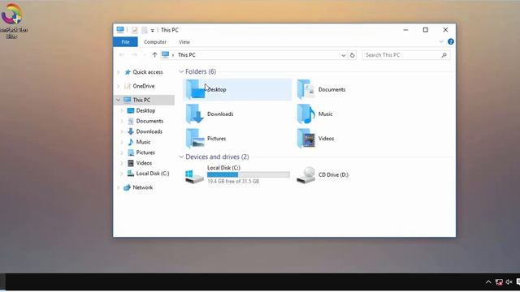
Task: Click the Local Disk (C:) capacity bar
Action: point(249,174)
